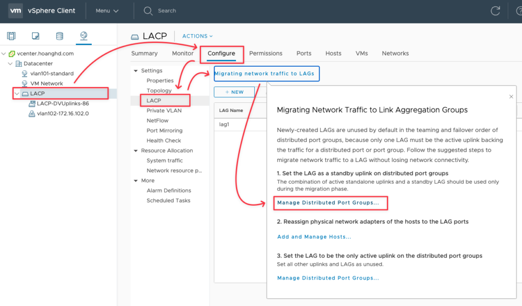Viewport: 522px width, 306px height.
Task: Open the ACTIONS dropdown
Action: 197,36
